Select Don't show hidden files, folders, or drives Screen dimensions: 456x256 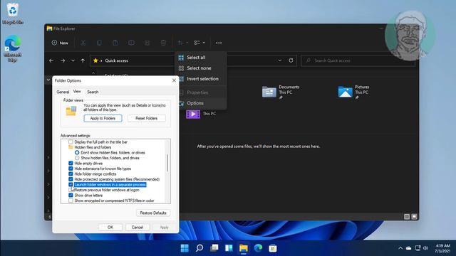coord(77,153)
